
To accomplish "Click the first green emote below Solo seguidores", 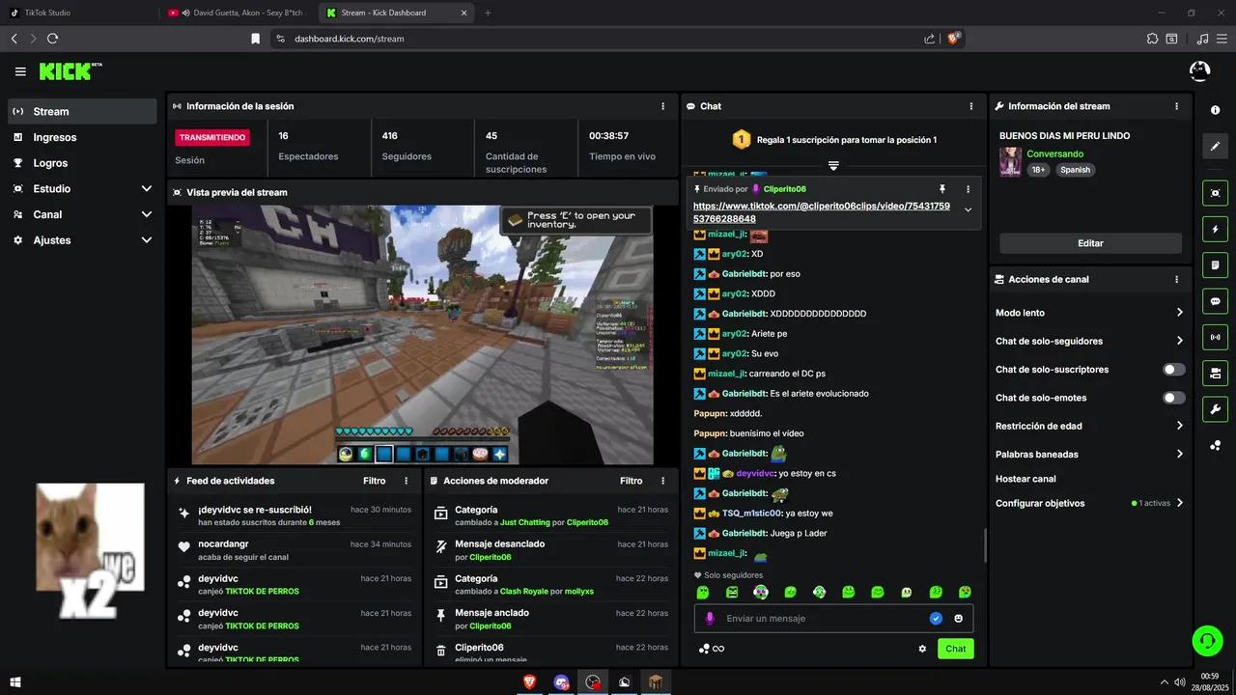I will click(x=703, y=592).
